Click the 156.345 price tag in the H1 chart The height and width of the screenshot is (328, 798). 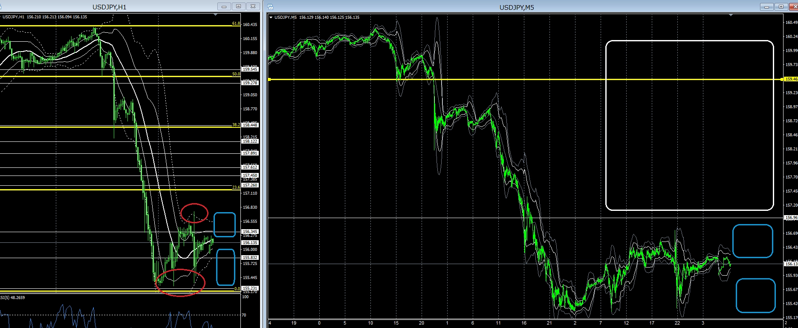(x=250, y=232)
